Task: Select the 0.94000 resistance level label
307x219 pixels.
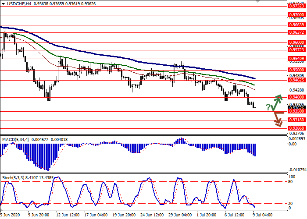Action: pos(296,97)
